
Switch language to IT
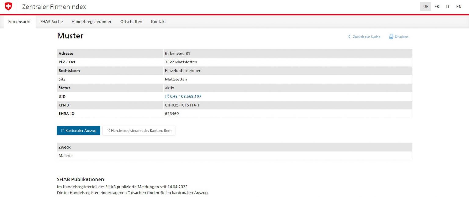448,7
